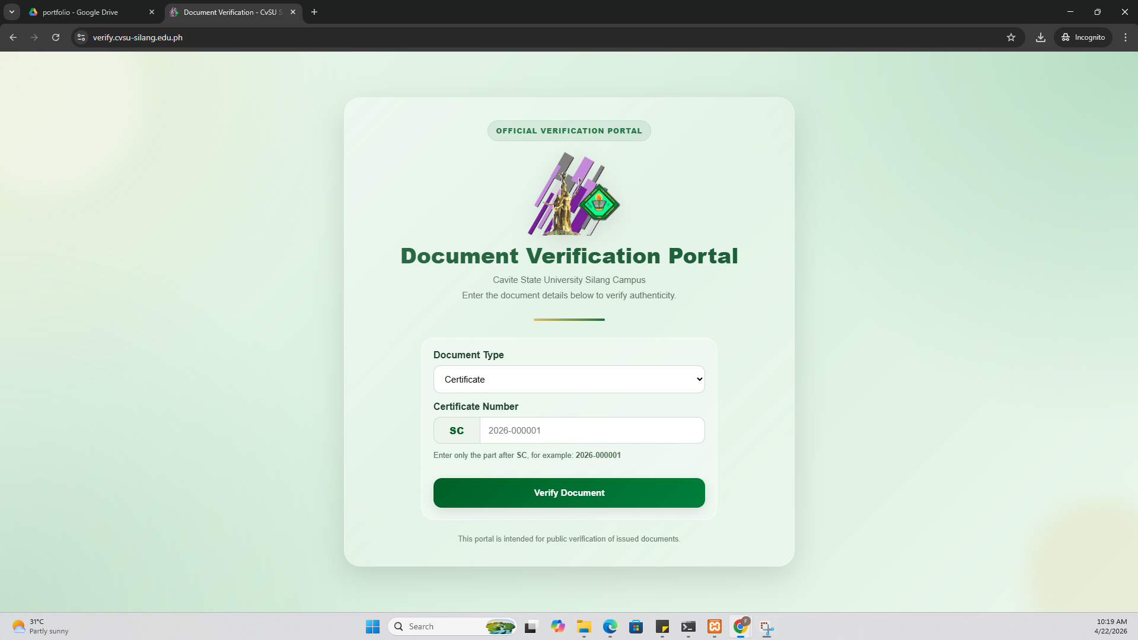Reload the current page
Screen dimensions: 1138x640
point(56,37)
